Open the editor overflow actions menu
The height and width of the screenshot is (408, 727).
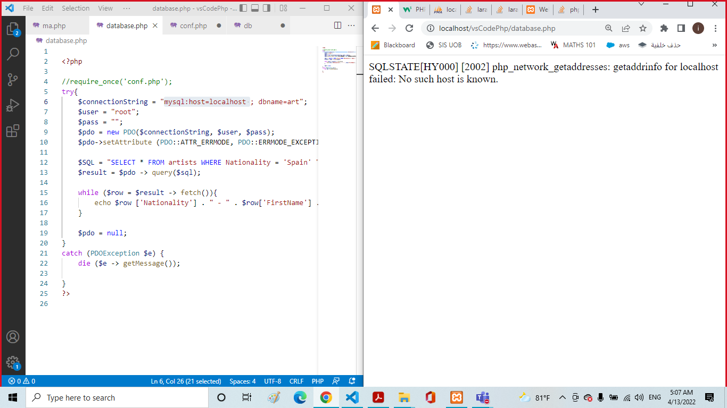pyautogui.click(x=351, y=25)
